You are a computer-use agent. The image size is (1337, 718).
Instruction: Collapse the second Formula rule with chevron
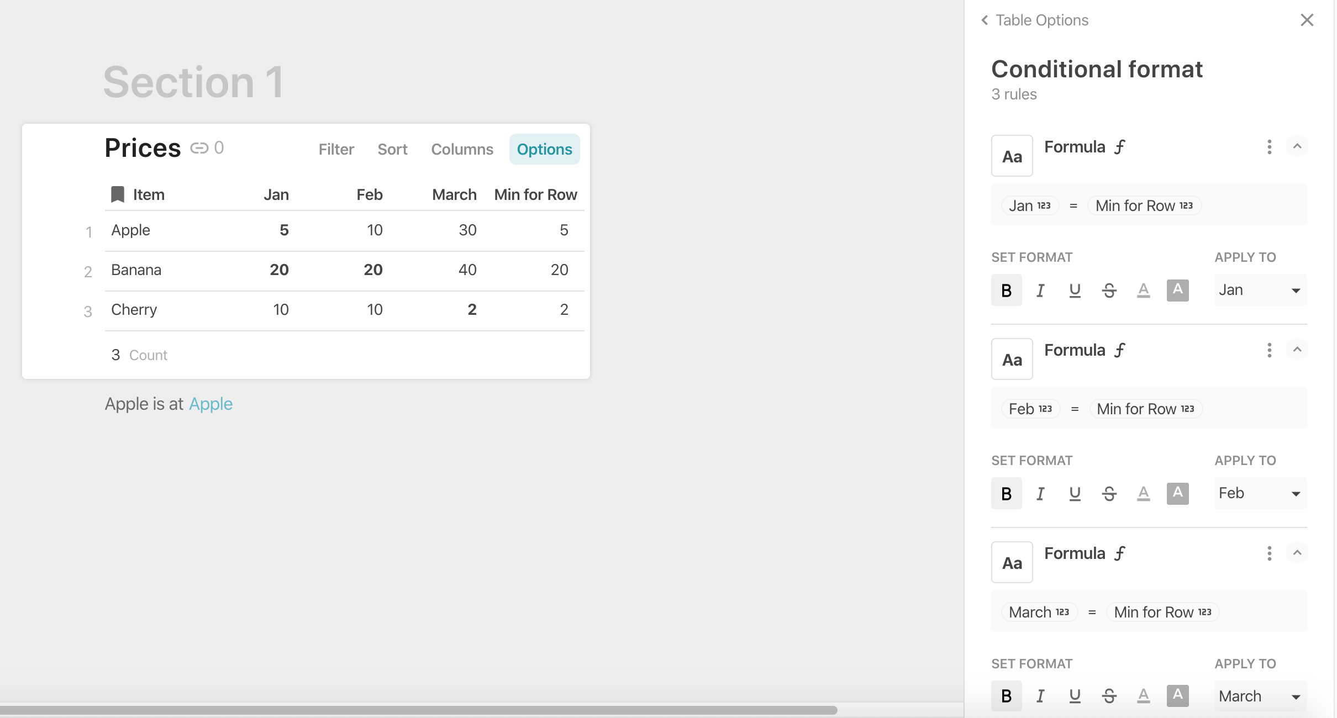(1297, 350)
